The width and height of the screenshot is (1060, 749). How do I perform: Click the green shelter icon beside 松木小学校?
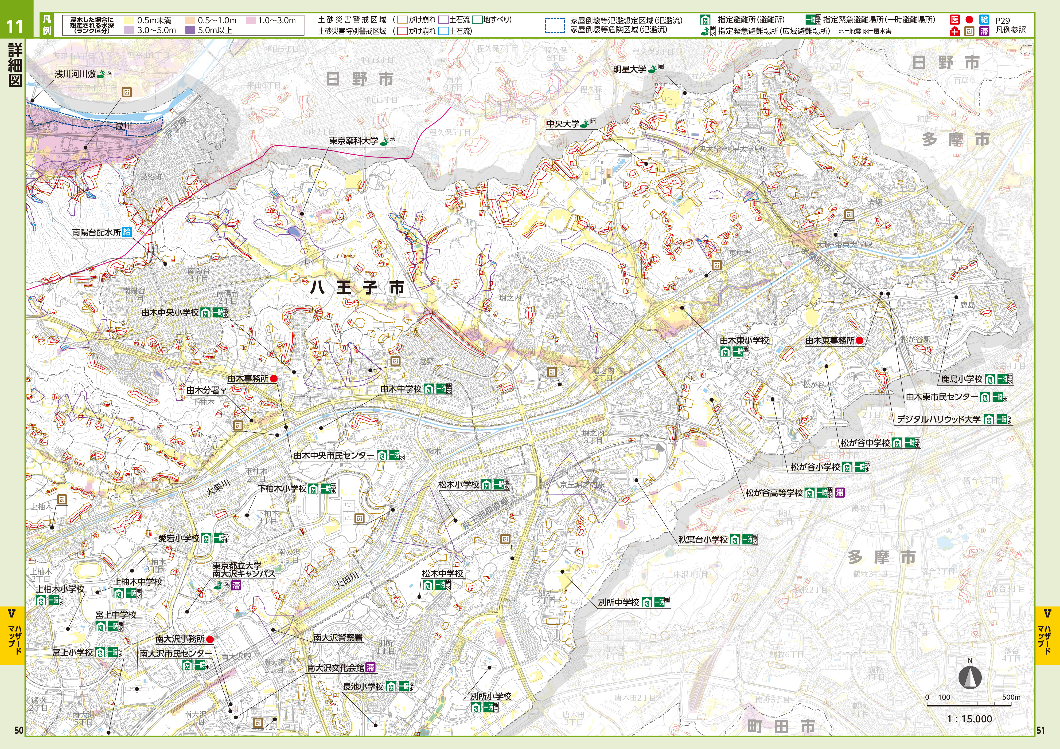(486, 485)
